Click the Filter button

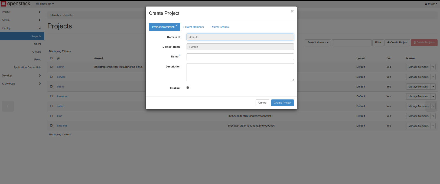click(378, 43)
